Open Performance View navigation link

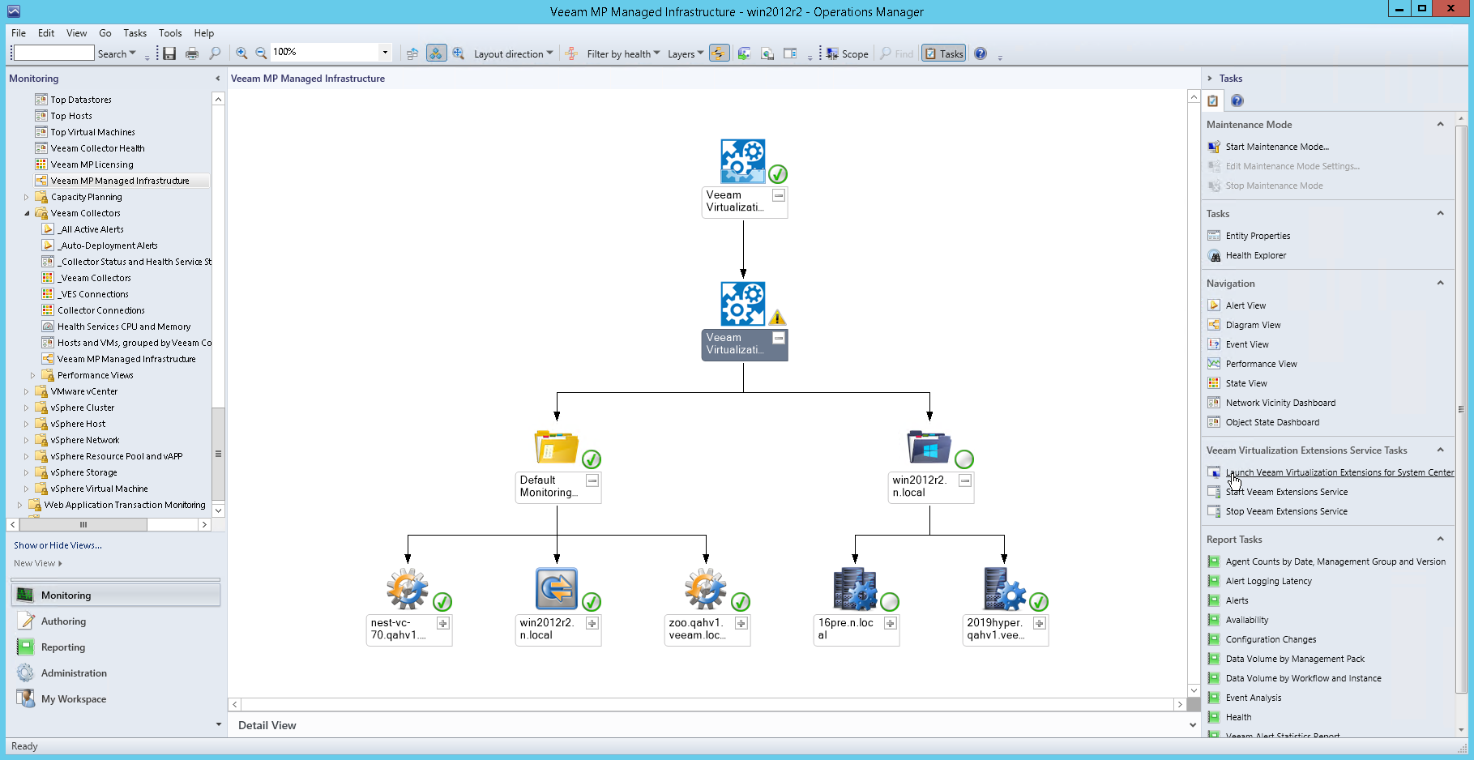[x=1261, y=364]
